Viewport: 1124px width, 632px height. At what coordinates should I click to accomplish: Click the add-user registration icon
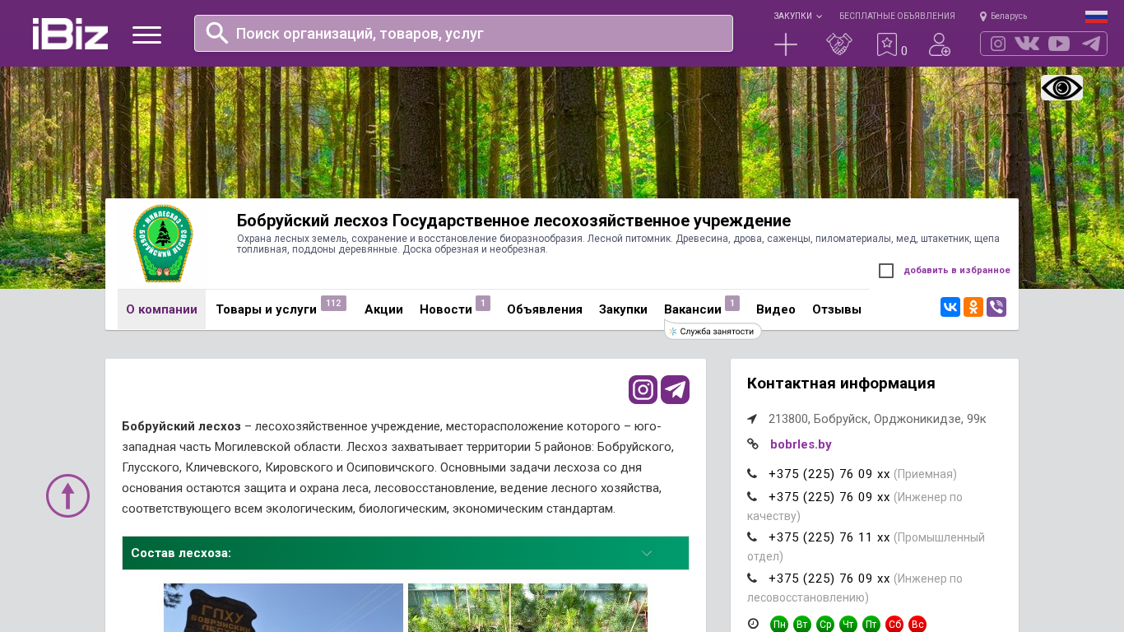(940, 44)
